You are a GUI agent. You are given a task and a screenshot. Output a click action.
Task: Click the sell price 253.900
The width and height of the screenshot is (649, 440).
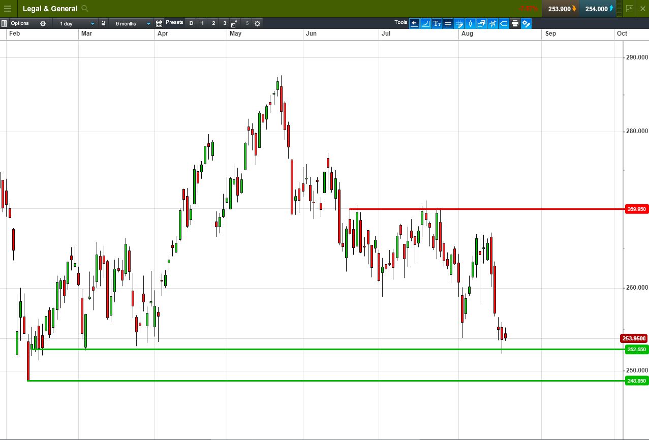point(561,9)
